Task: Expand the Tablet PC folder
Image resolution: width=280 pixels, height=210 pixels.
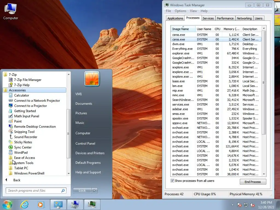Action: tap(21, 168)
